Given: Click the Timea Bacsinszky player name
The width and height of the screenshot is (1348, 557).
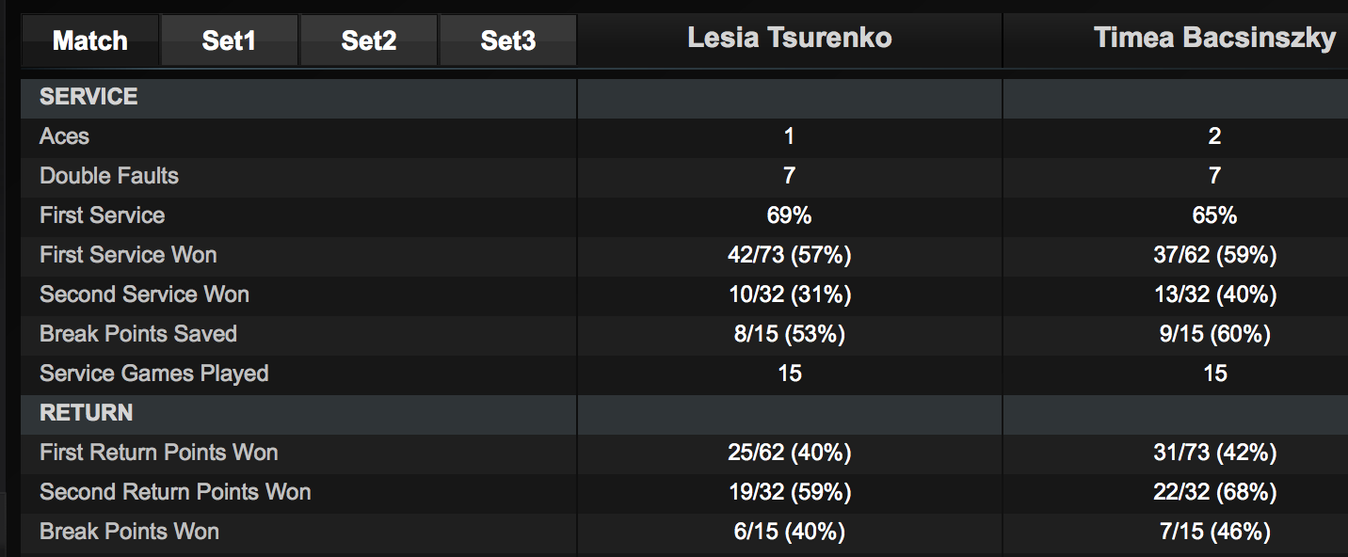Looking at the screenshot, I should [1214, 38].
